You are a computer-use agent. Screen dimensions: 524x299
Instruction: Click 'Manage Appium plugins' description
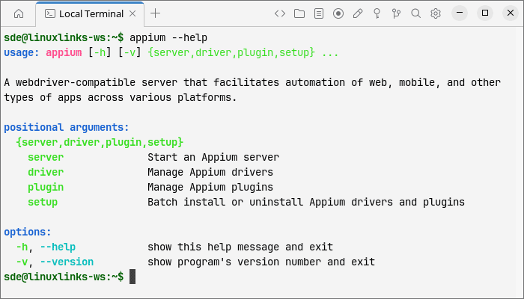(x=210, y=187)
